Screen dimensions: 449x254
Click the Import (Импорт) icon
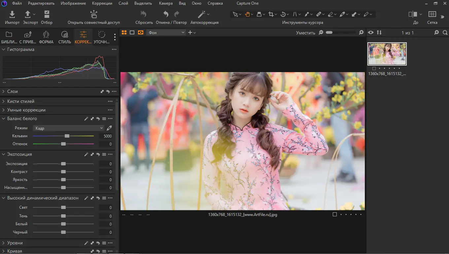12,15
